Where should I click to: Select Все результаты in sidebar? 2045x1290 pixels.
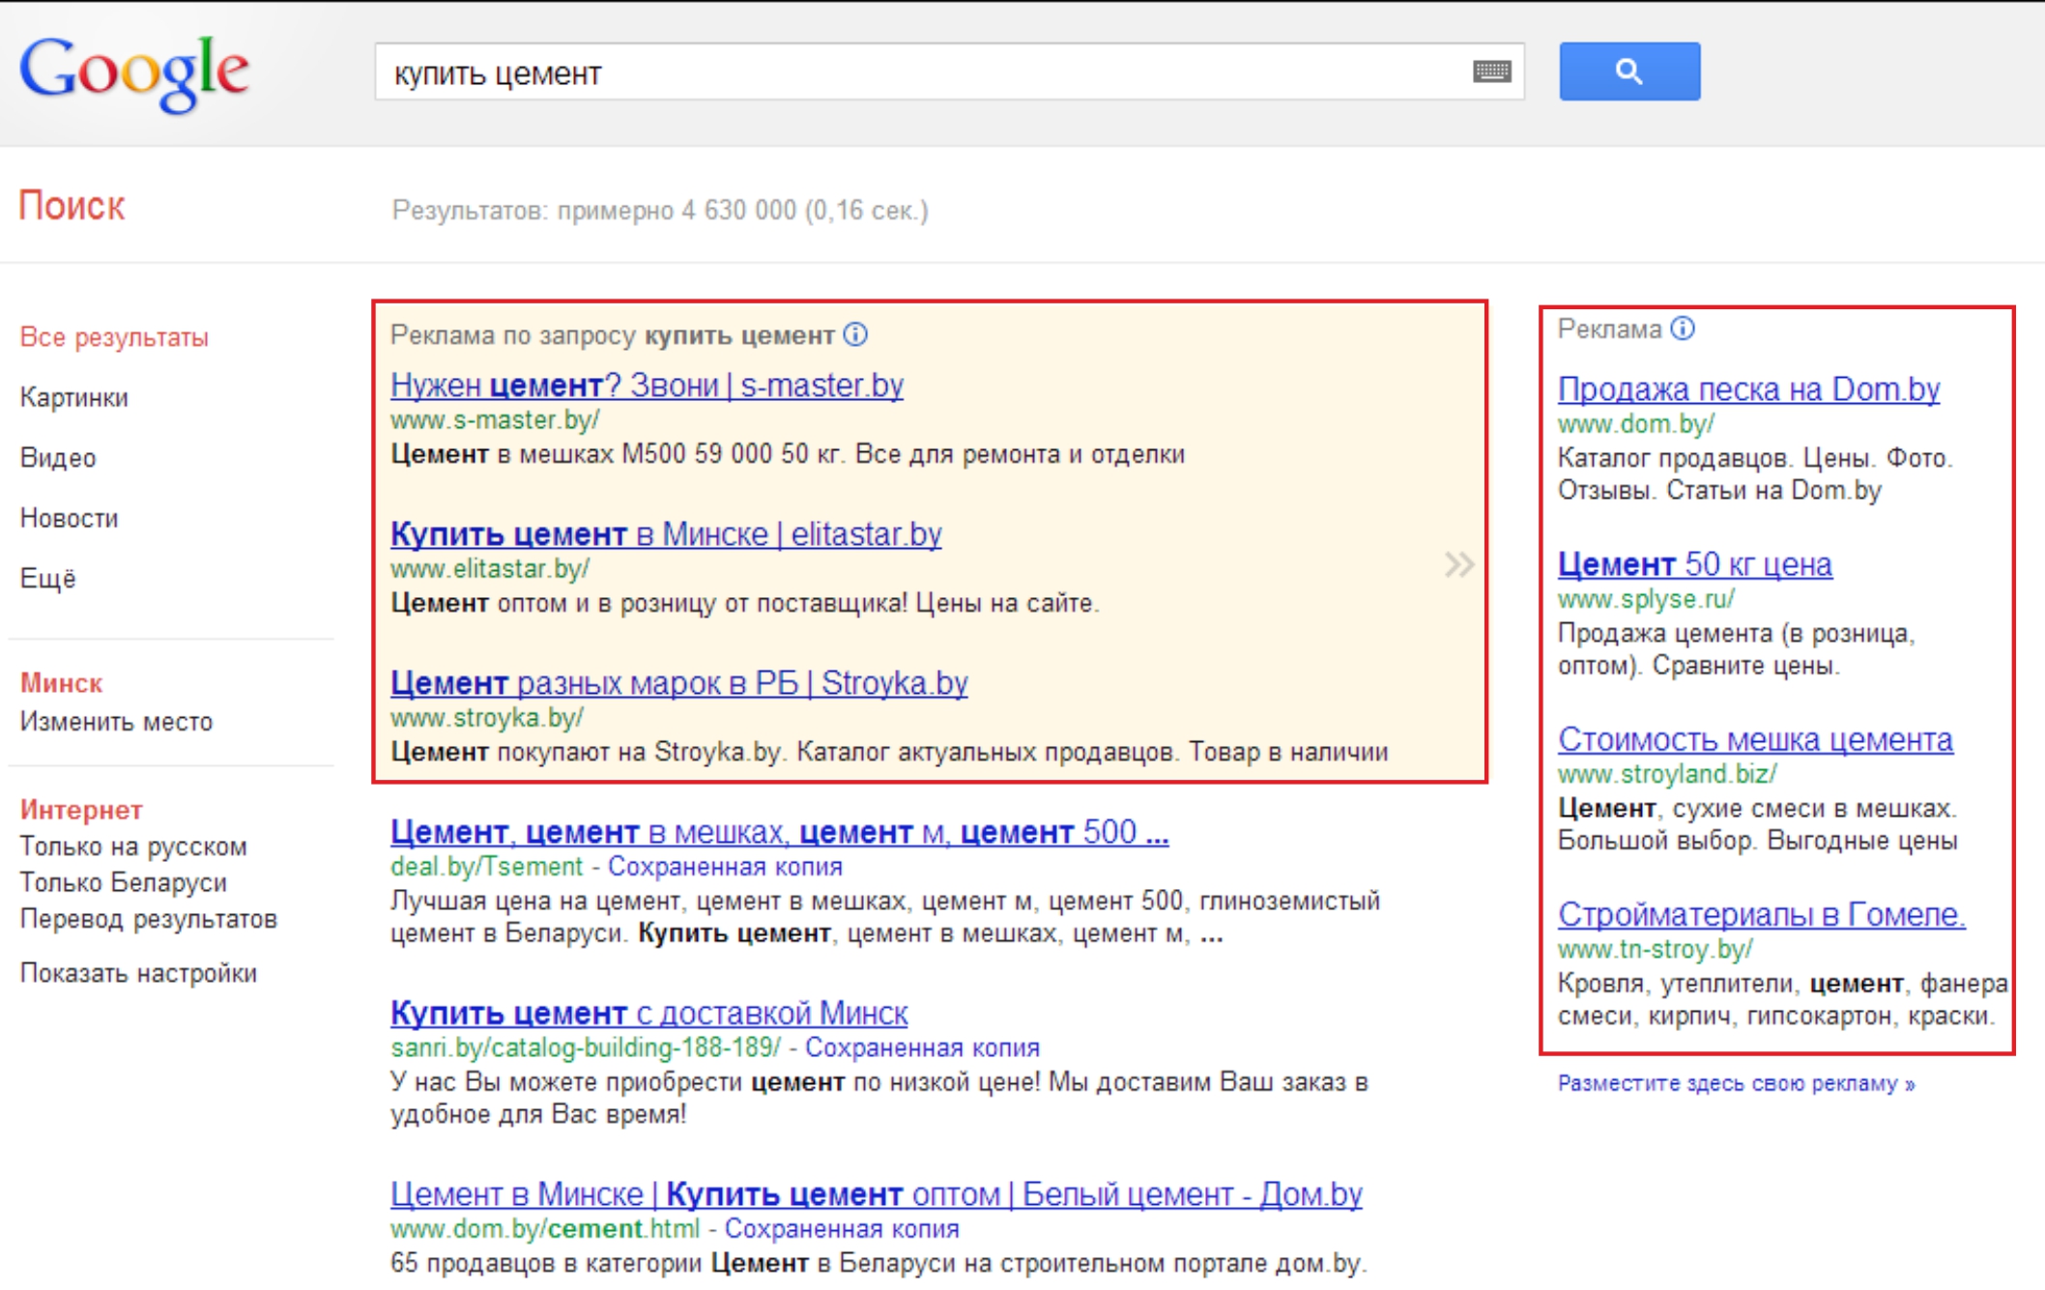pyautogui.click(x=114, y=337)
